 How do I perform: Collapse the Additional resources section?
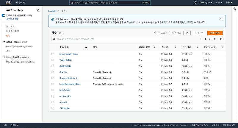(x=4, y=42)
